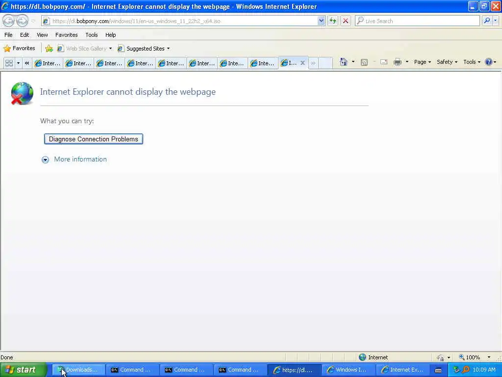502x377 pixels.
Task: Expand the address bar autocomplete dropdown
Action: pos(321,21)
